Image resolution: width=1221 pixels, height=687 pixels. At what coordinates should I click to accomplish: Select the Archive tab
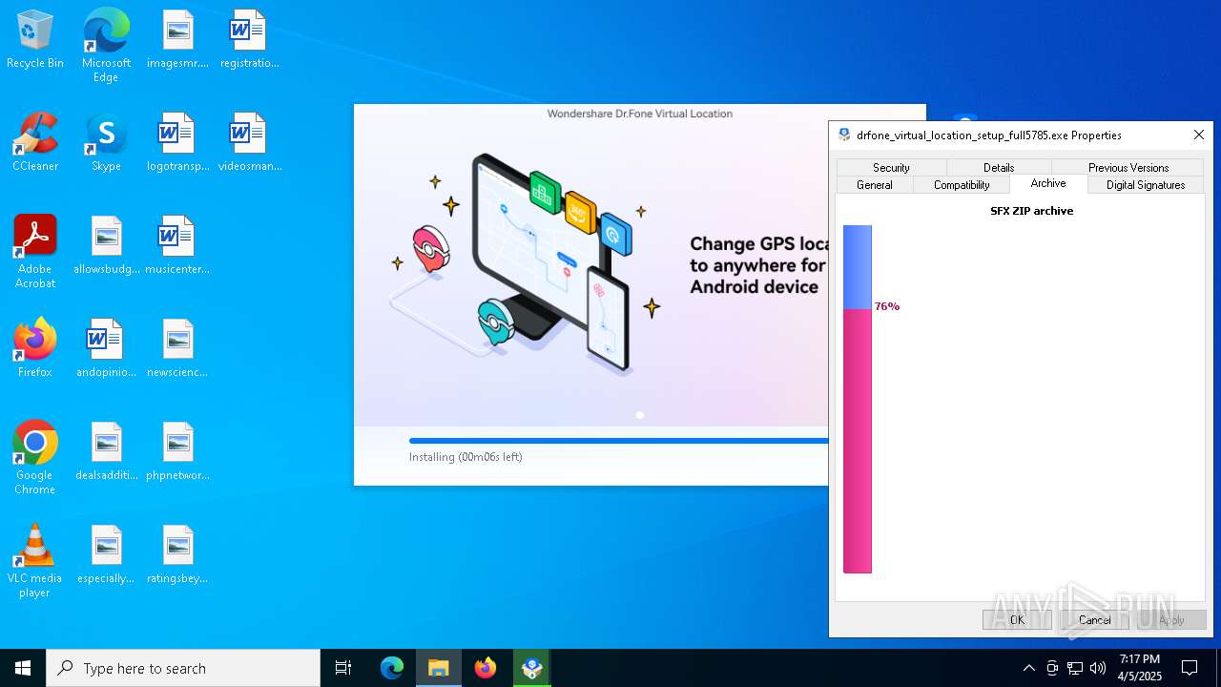pyautogui.click(x=1048, y=183)
